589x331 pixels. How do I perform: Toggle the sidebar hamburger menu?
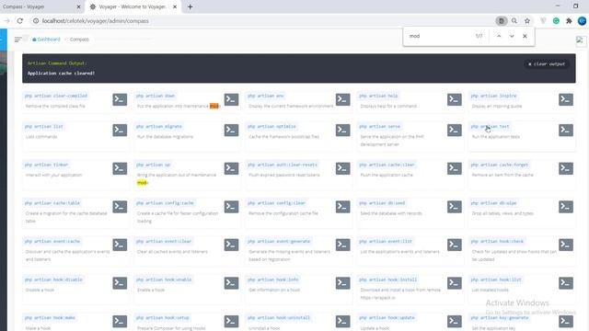click(x=17, y=40)
